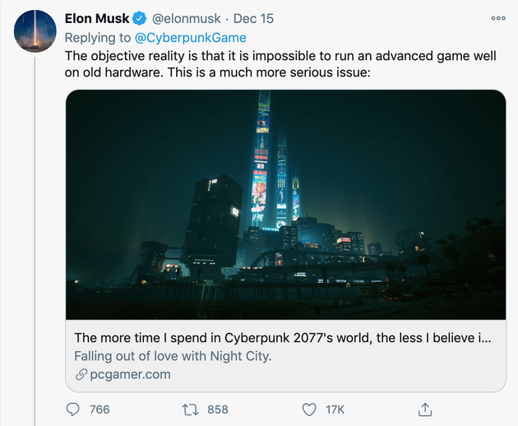Like the tweet with heart icon
518x426 pixels.
coord(309,409)
